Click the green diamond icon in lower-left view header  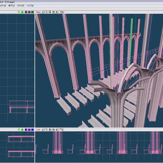point(23,129)
